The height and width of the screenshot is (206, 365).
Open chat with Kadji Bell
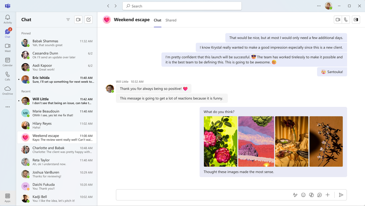point(57,199)
